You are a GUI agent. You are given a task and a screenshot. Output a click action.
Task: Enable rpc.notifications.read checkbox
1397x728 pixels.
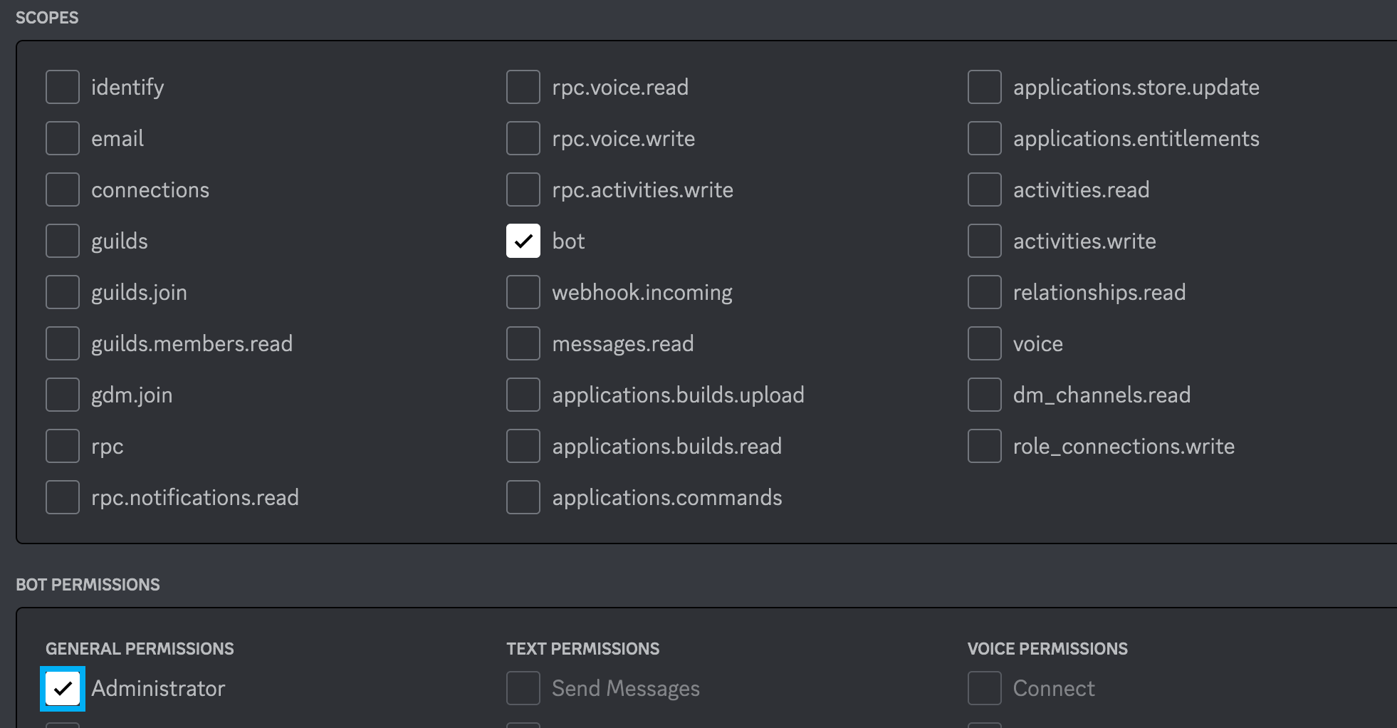click(x=63, y=497)
